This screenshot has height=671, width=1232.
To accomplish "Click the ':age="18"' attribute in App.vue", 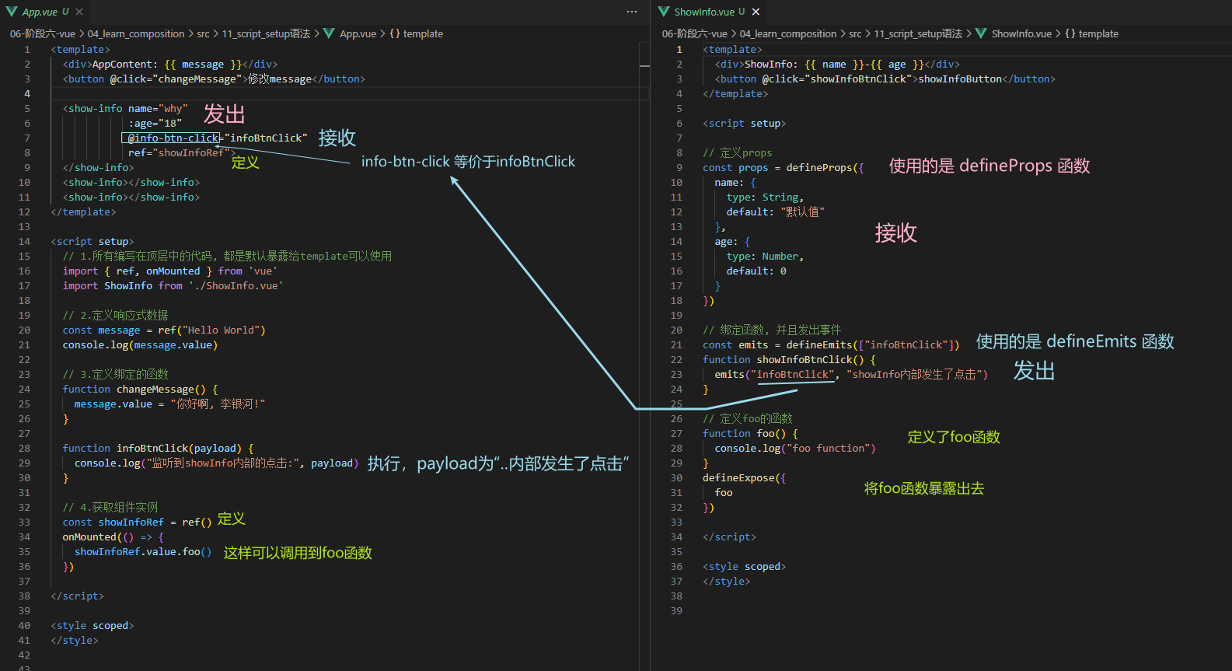I will tap(155, 123).
